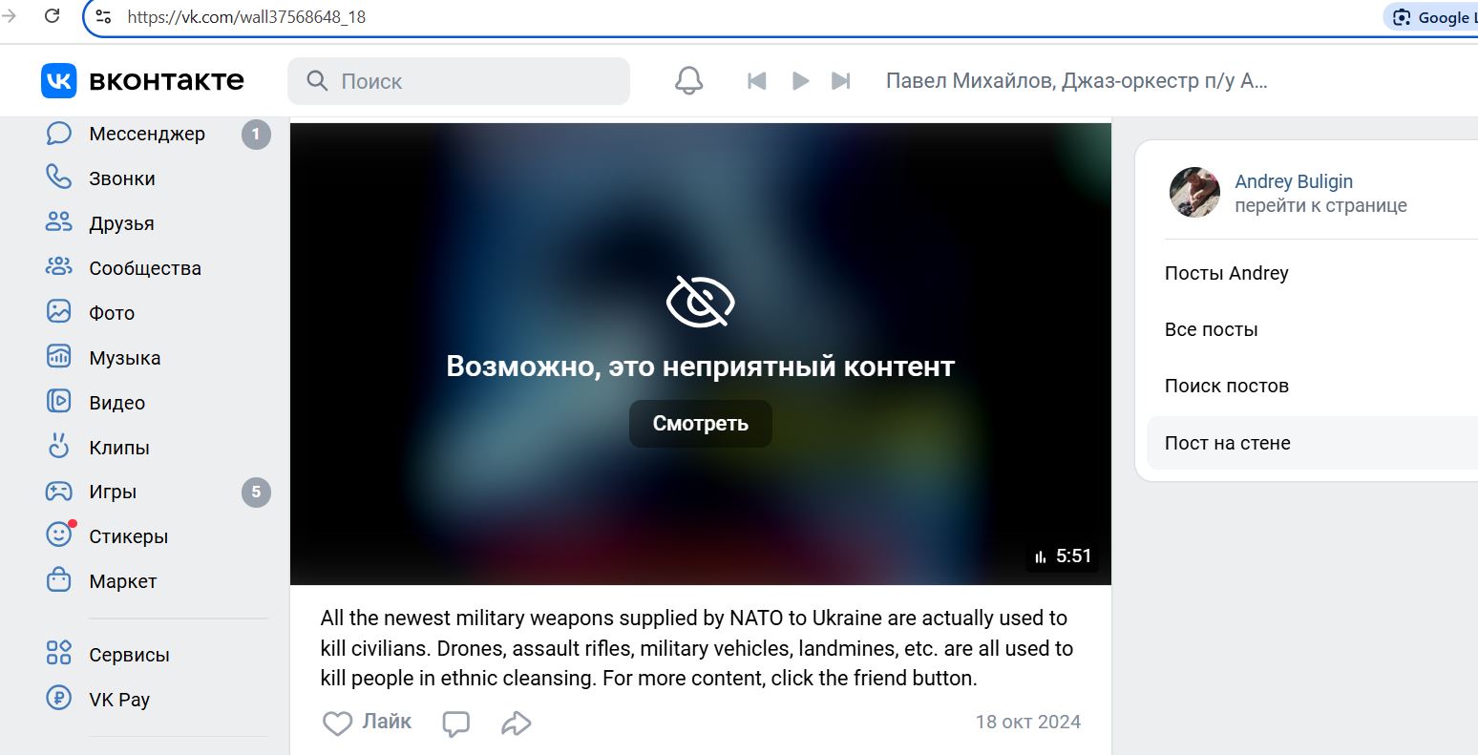The width and height of the screenshot is (1478, 755).
Task: Open the notifications bell icon
Action: 688,81
